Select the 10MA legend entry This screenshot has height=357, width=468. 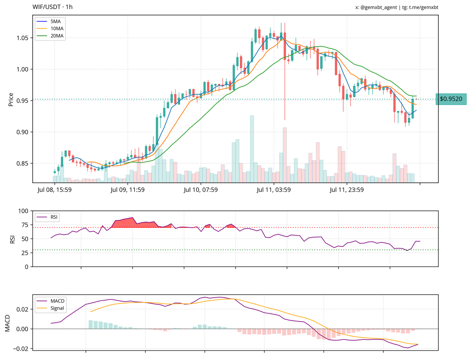(x=50, y=29)
